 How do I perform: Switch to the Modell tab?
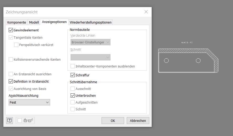(34, 22)
